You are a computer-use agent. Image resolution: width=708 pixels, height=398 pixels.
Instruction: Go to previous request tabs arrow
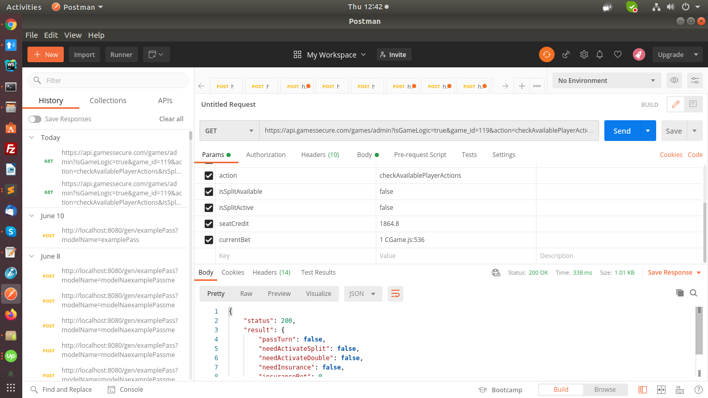click(201, 86)
